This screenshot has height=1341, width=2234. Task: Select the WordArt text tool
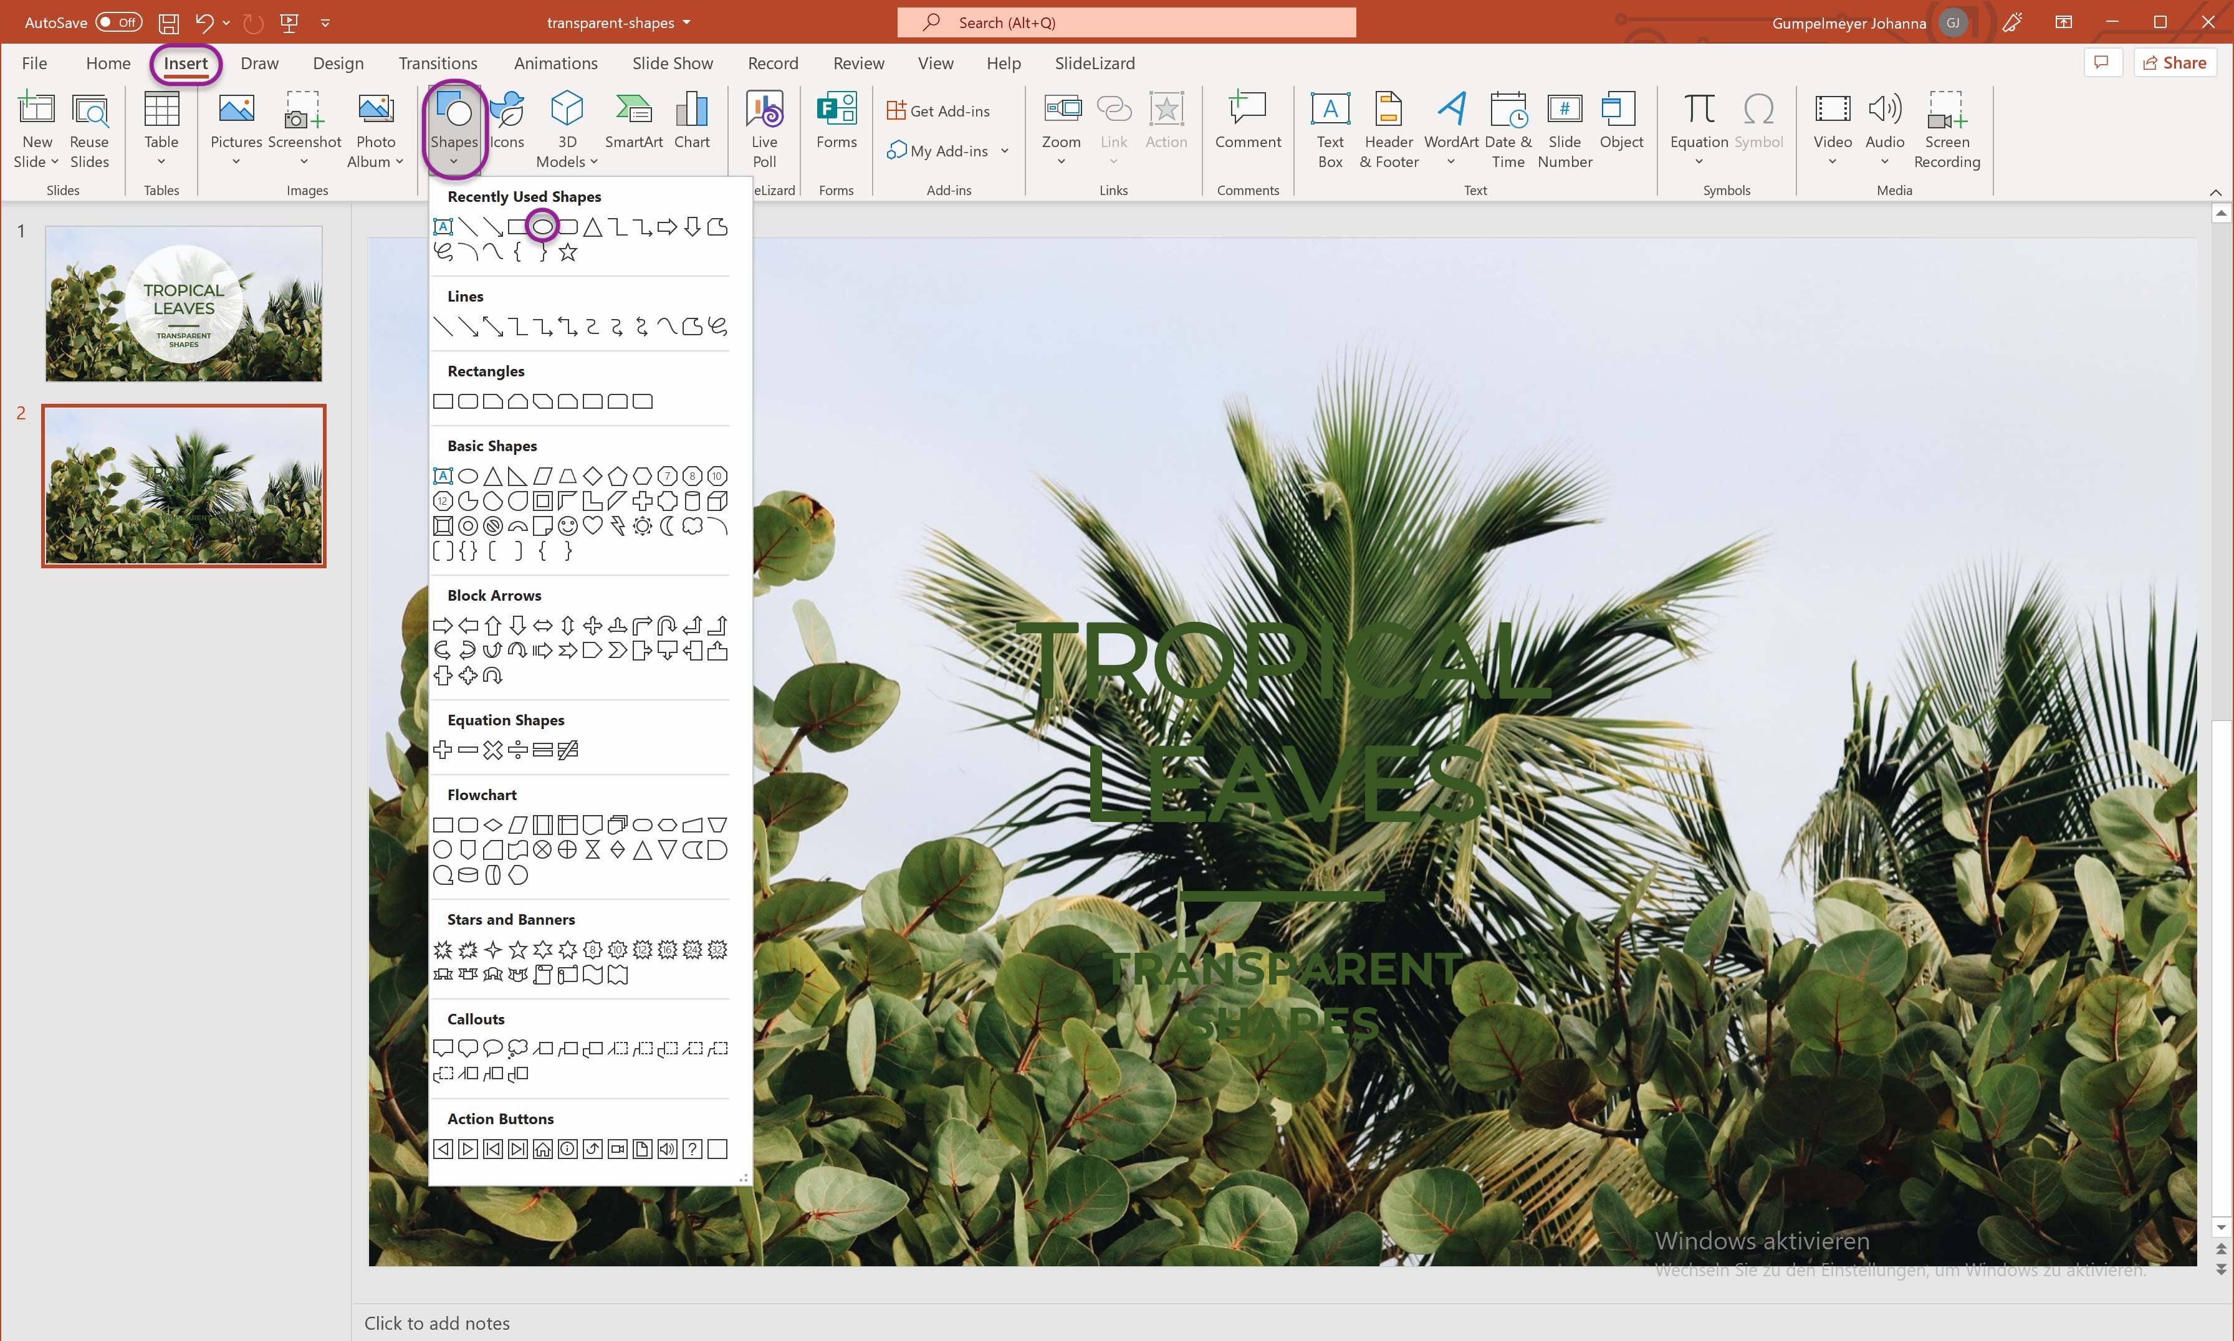click(x=1447, y=128)
